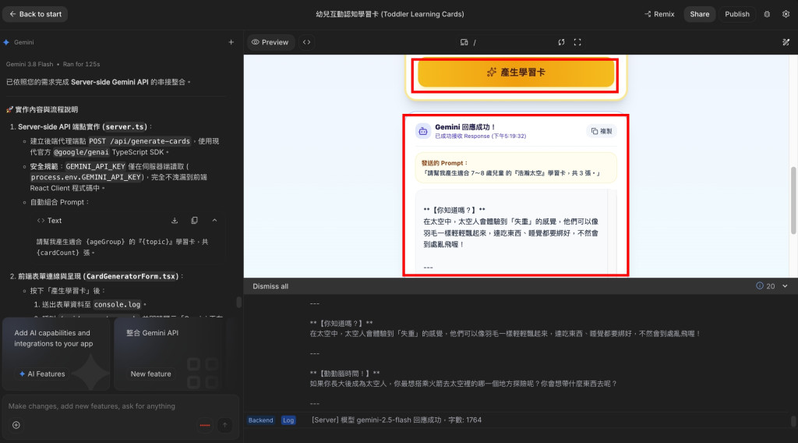This screenshot has height=443, width=798.
Task: Click the console.log inline code
Action: [x=117, y=304]
